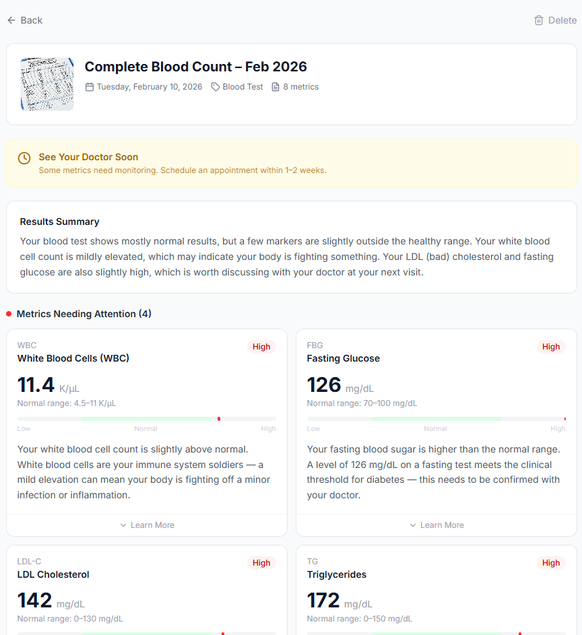Click the WBC range bar red marker

(219, 419)
